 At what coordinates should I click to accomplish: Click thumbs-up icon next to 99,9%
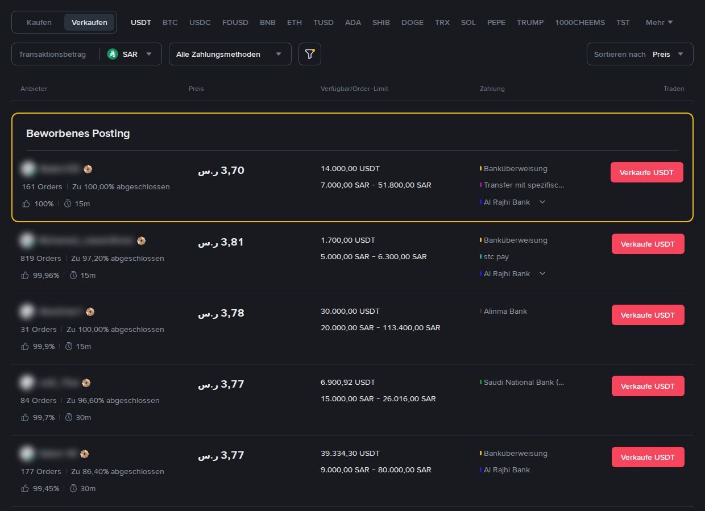(x=24, y=346)
